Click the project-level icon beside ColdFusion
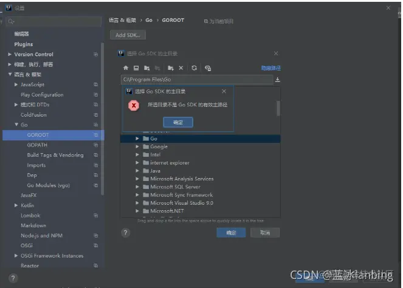This screenshot has width=403, height=288. (96, 115)
